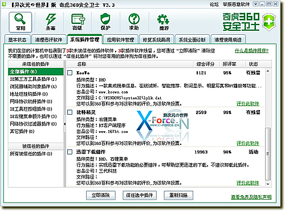
Task: Open the title bar dropdown arrow menu
Action: [x=256, y=4]
